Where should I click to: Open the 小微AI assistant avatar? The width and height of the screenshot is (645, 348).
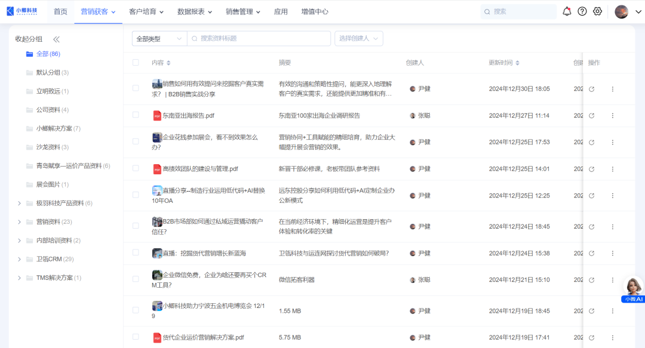pos(632,287)
